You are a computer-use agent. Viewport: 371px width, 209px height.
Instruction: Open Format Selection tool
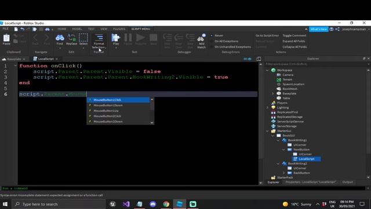click(99, 41)
